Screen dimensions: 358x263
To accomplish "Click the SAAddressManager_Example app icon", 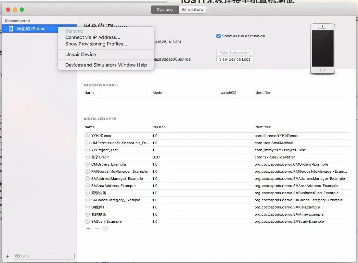I will [x=87, y=178].
